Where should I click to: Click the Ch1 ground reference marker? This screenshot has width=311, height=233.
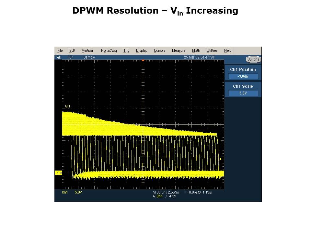click(x=58, y=173)
